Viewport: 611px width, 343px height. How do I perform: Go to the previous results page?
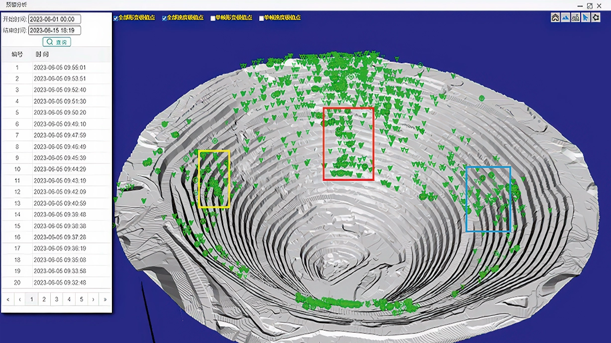click(20, 299)
